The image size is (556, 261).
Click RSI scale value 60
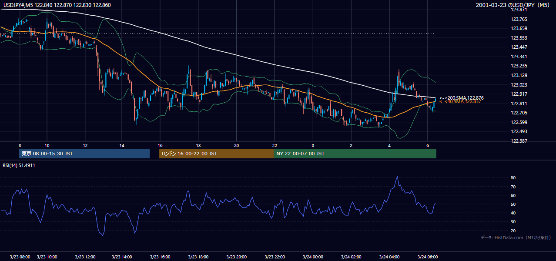pos(513,195)
